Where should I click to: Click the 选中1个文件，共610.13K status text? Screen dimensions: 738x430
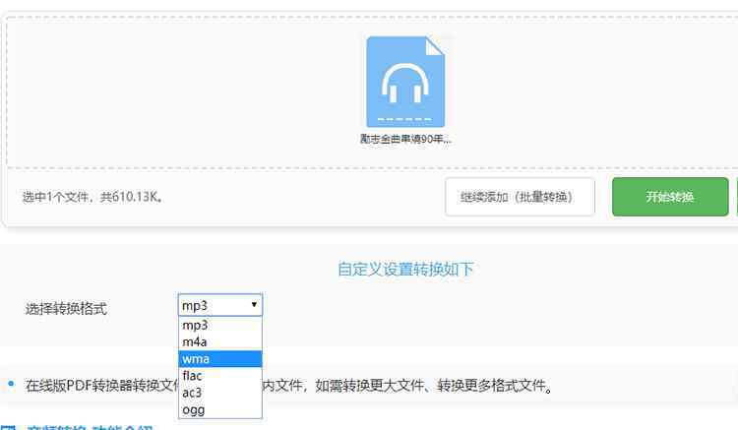click(92, 197)
